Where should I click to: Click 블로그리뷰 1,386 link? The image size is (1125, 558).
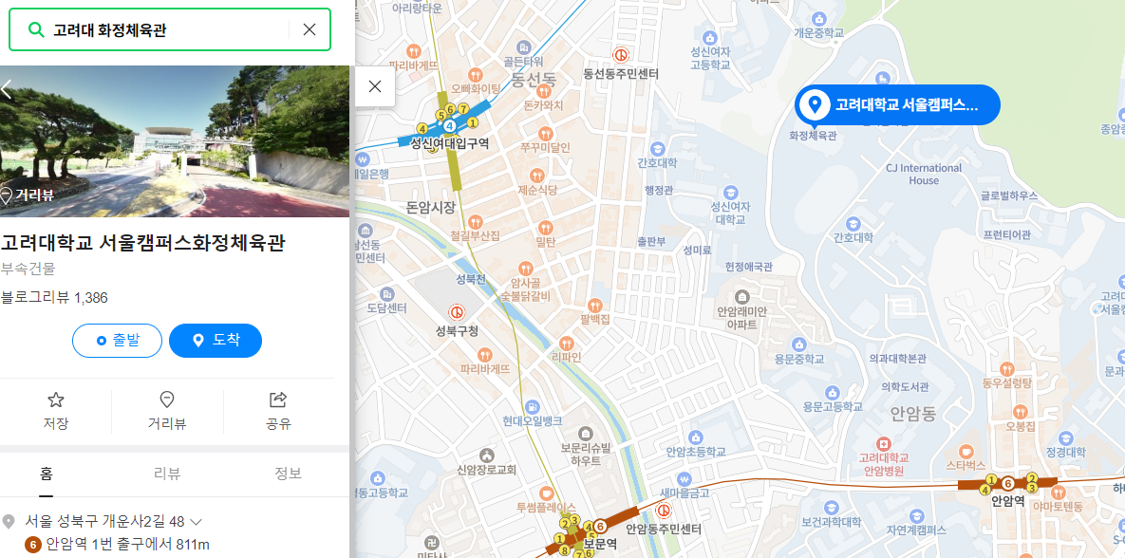(x=54, y=298)
